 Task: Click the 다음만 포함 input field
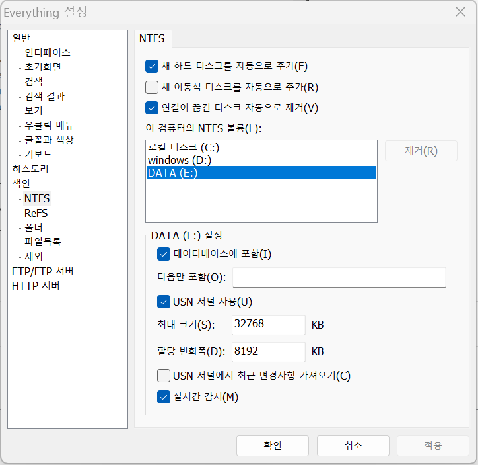[x=339, y=278]
